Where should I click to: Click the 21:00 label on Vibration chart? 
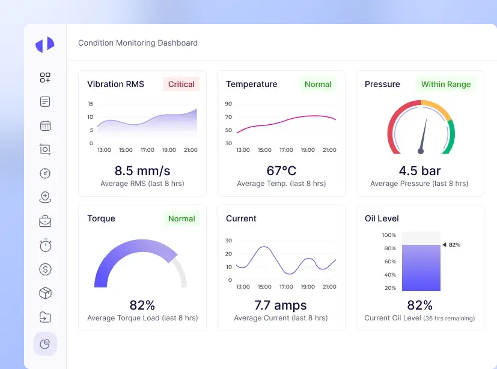click(191, 150)
